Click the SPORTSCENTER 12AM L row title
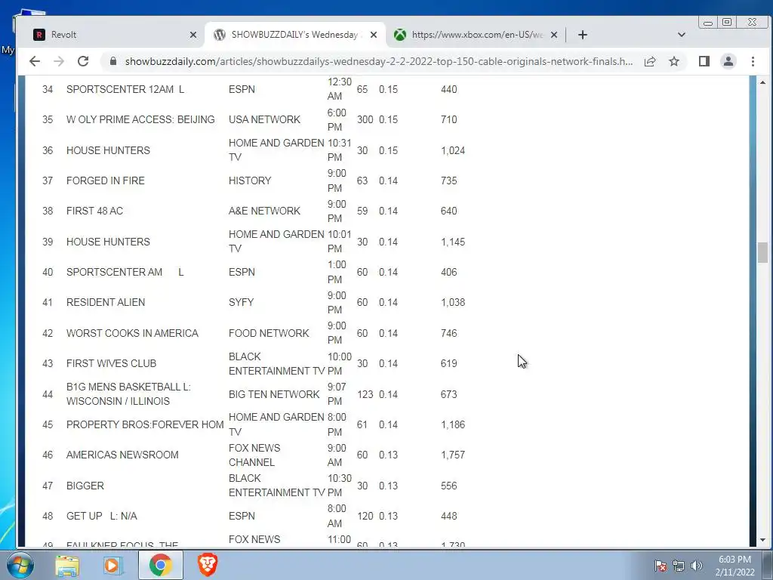The height and width of the screenshot is (580, 773). 125,89
